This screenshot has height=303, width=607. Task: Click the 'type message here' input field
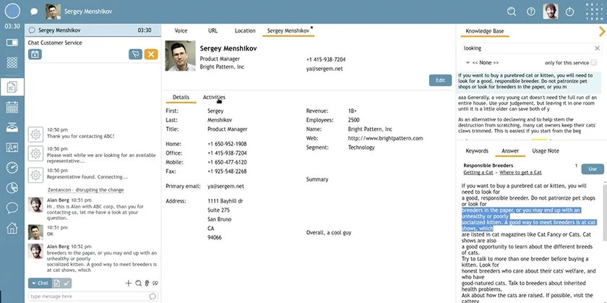88,296
